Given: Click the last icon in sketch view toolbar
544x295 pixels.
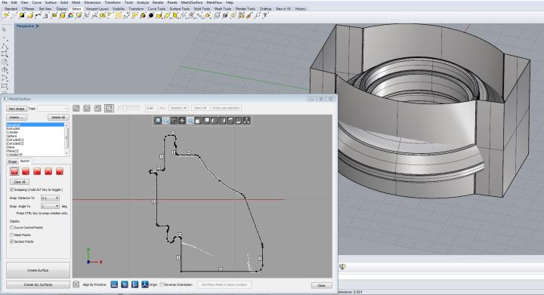Looking at the screenshot, I should (x=246, y=121).
